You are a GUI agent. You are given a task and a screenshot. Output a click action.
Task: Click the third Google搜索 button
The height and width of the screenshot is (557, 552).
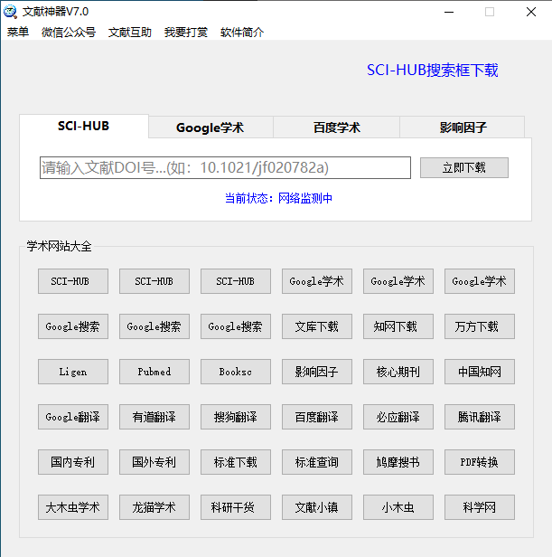tap(236, 326)
